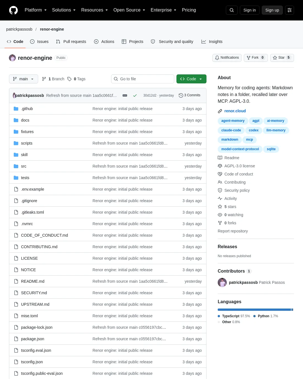Image resolution: width=303 pixels, height=379 pixels.
Task: Click the stars icon beside 5 stars
Action: 220,207
